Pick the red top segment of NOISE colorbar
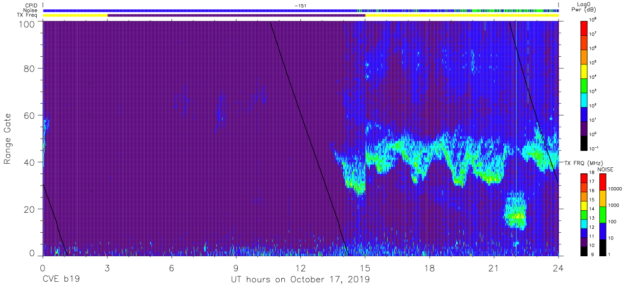Screen dimensions: 628x290 click(602, 182)
